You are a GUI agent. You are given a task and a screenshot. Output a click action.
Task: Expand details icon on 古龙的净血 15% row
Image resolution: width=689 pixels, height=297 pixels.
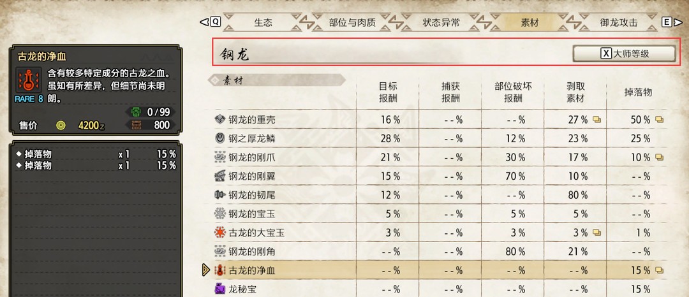[x=659, y=270]
